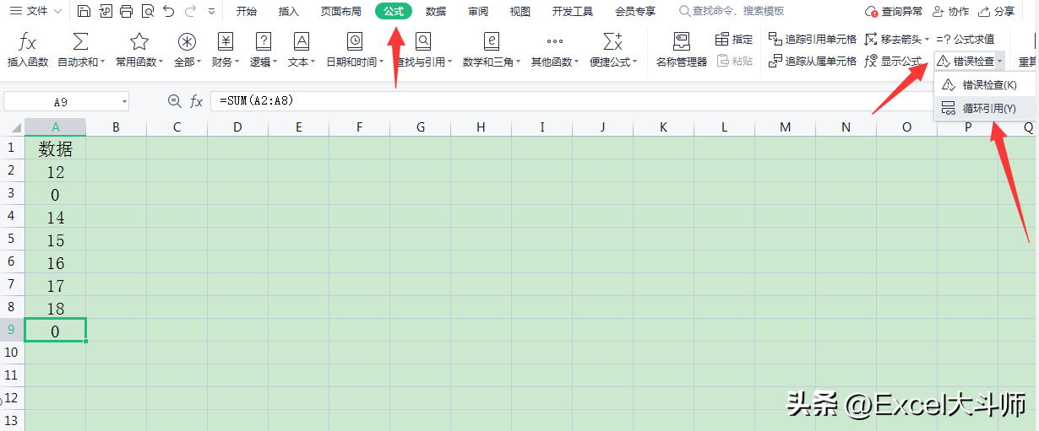Open Common Functions (常用函数) star icon
Image resolution: width=1039 pixels, height=431 pixels.
point(139,42)
